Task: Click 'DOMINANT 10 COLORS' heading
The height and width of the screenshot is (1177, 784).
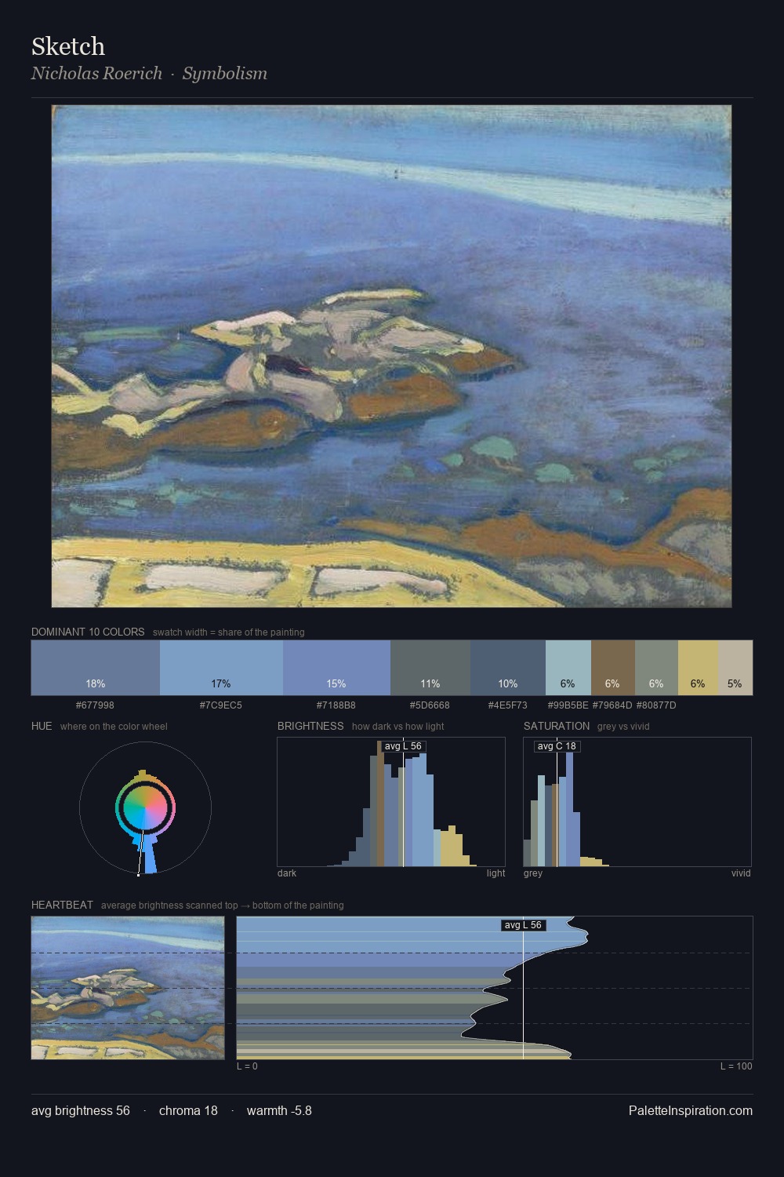Action: click(x=88, y=632)
